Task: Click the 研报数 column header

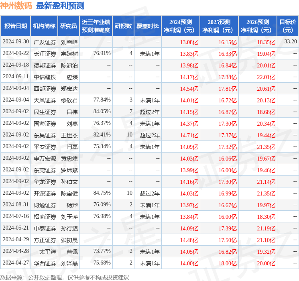Action: pos(123,26)
